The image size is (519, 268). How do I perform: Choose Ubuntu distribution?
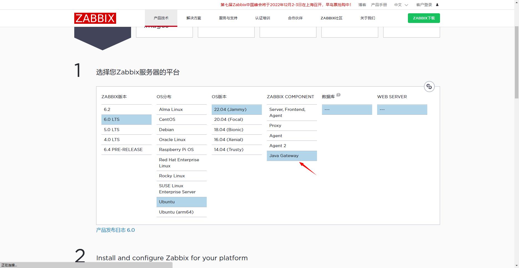coord(181,202)
